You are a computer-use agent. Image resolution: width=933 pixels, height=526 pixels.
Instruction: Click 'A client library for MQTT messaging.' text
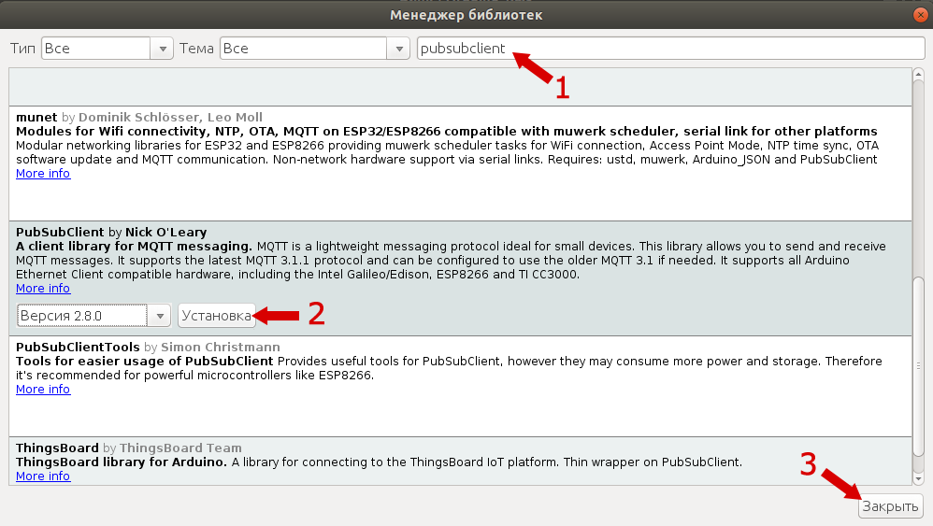134,246
